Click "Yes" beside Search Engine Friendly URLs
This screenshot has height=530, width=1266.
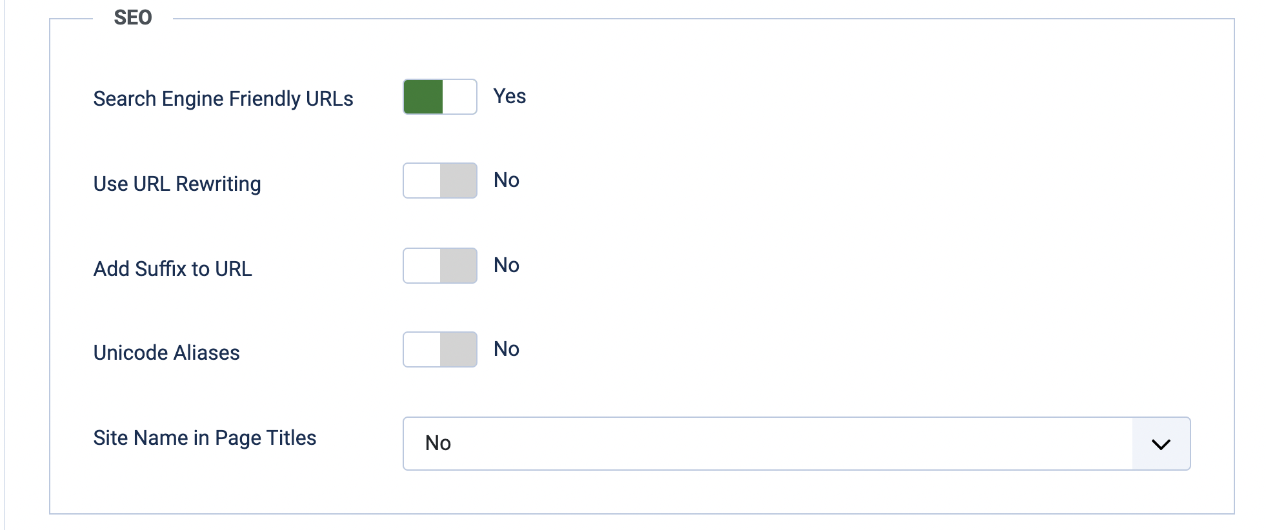click(510, 96)
